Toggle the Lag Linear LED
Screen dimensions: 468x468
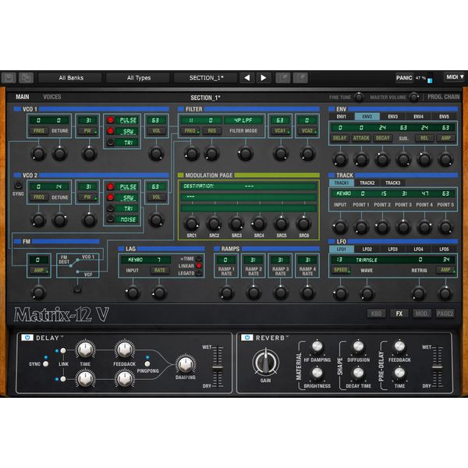(199, 266)
